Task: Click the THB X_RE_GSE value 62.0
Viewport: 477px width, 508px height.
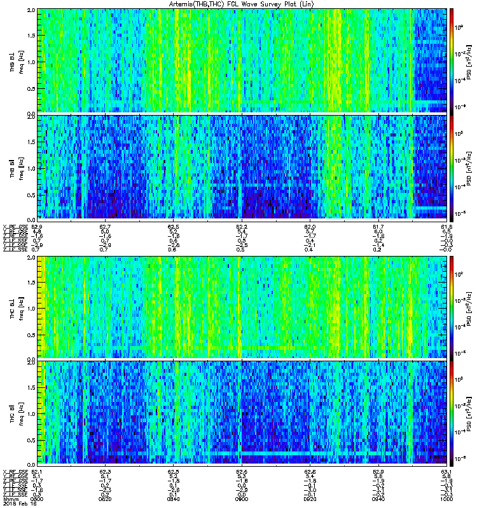Action: [310, 227]
